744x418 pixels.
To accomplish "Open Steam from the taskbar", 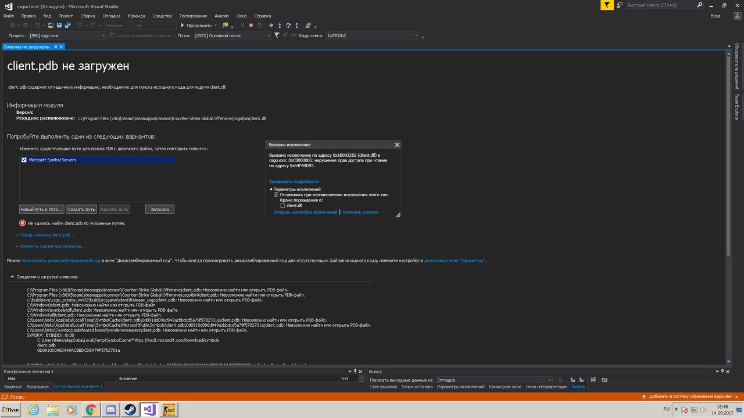I will 130,409.
